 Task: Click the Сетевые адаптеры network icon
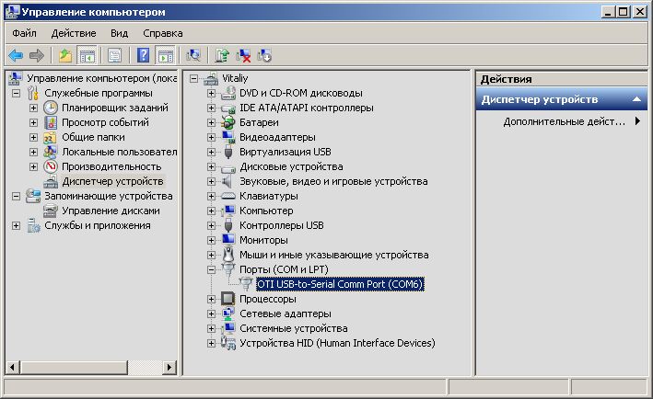click(228, 313)
